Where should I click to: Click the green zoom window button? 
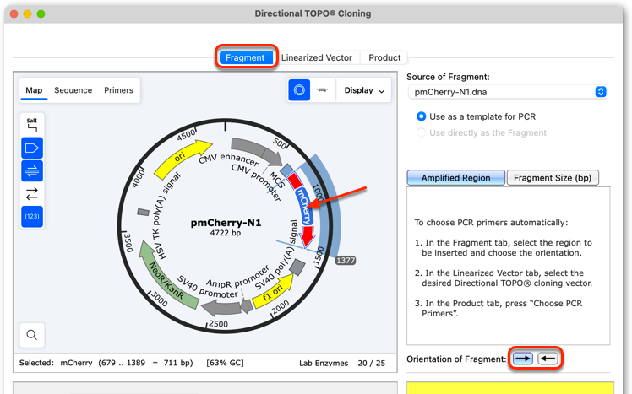pyautogui.click(x=41, y=13)
